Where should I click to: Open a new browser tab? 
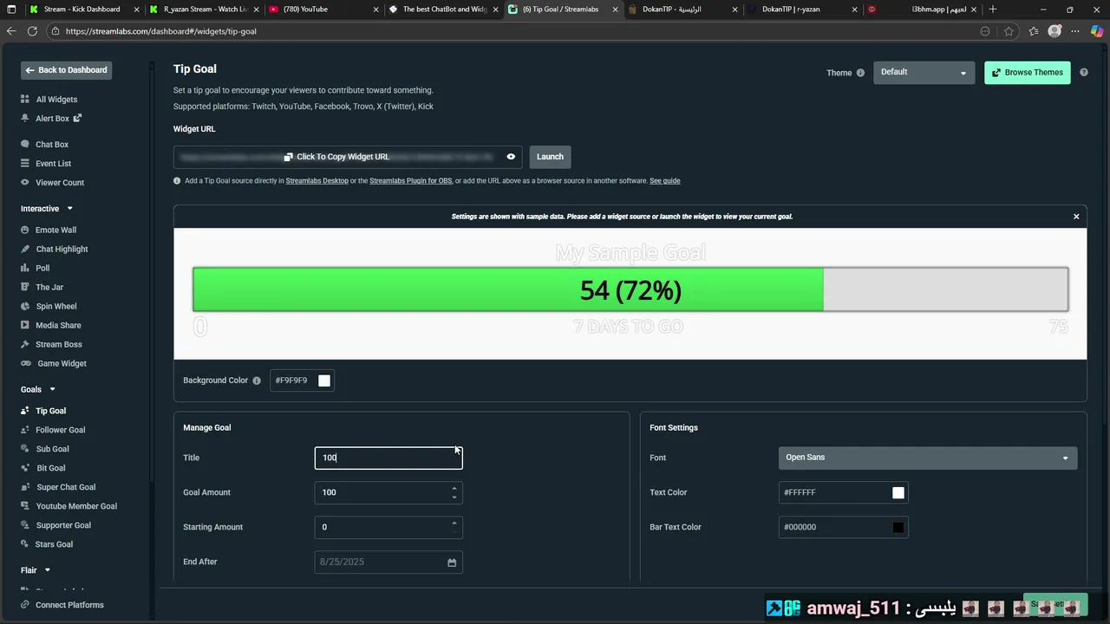[x=993, y=10]
